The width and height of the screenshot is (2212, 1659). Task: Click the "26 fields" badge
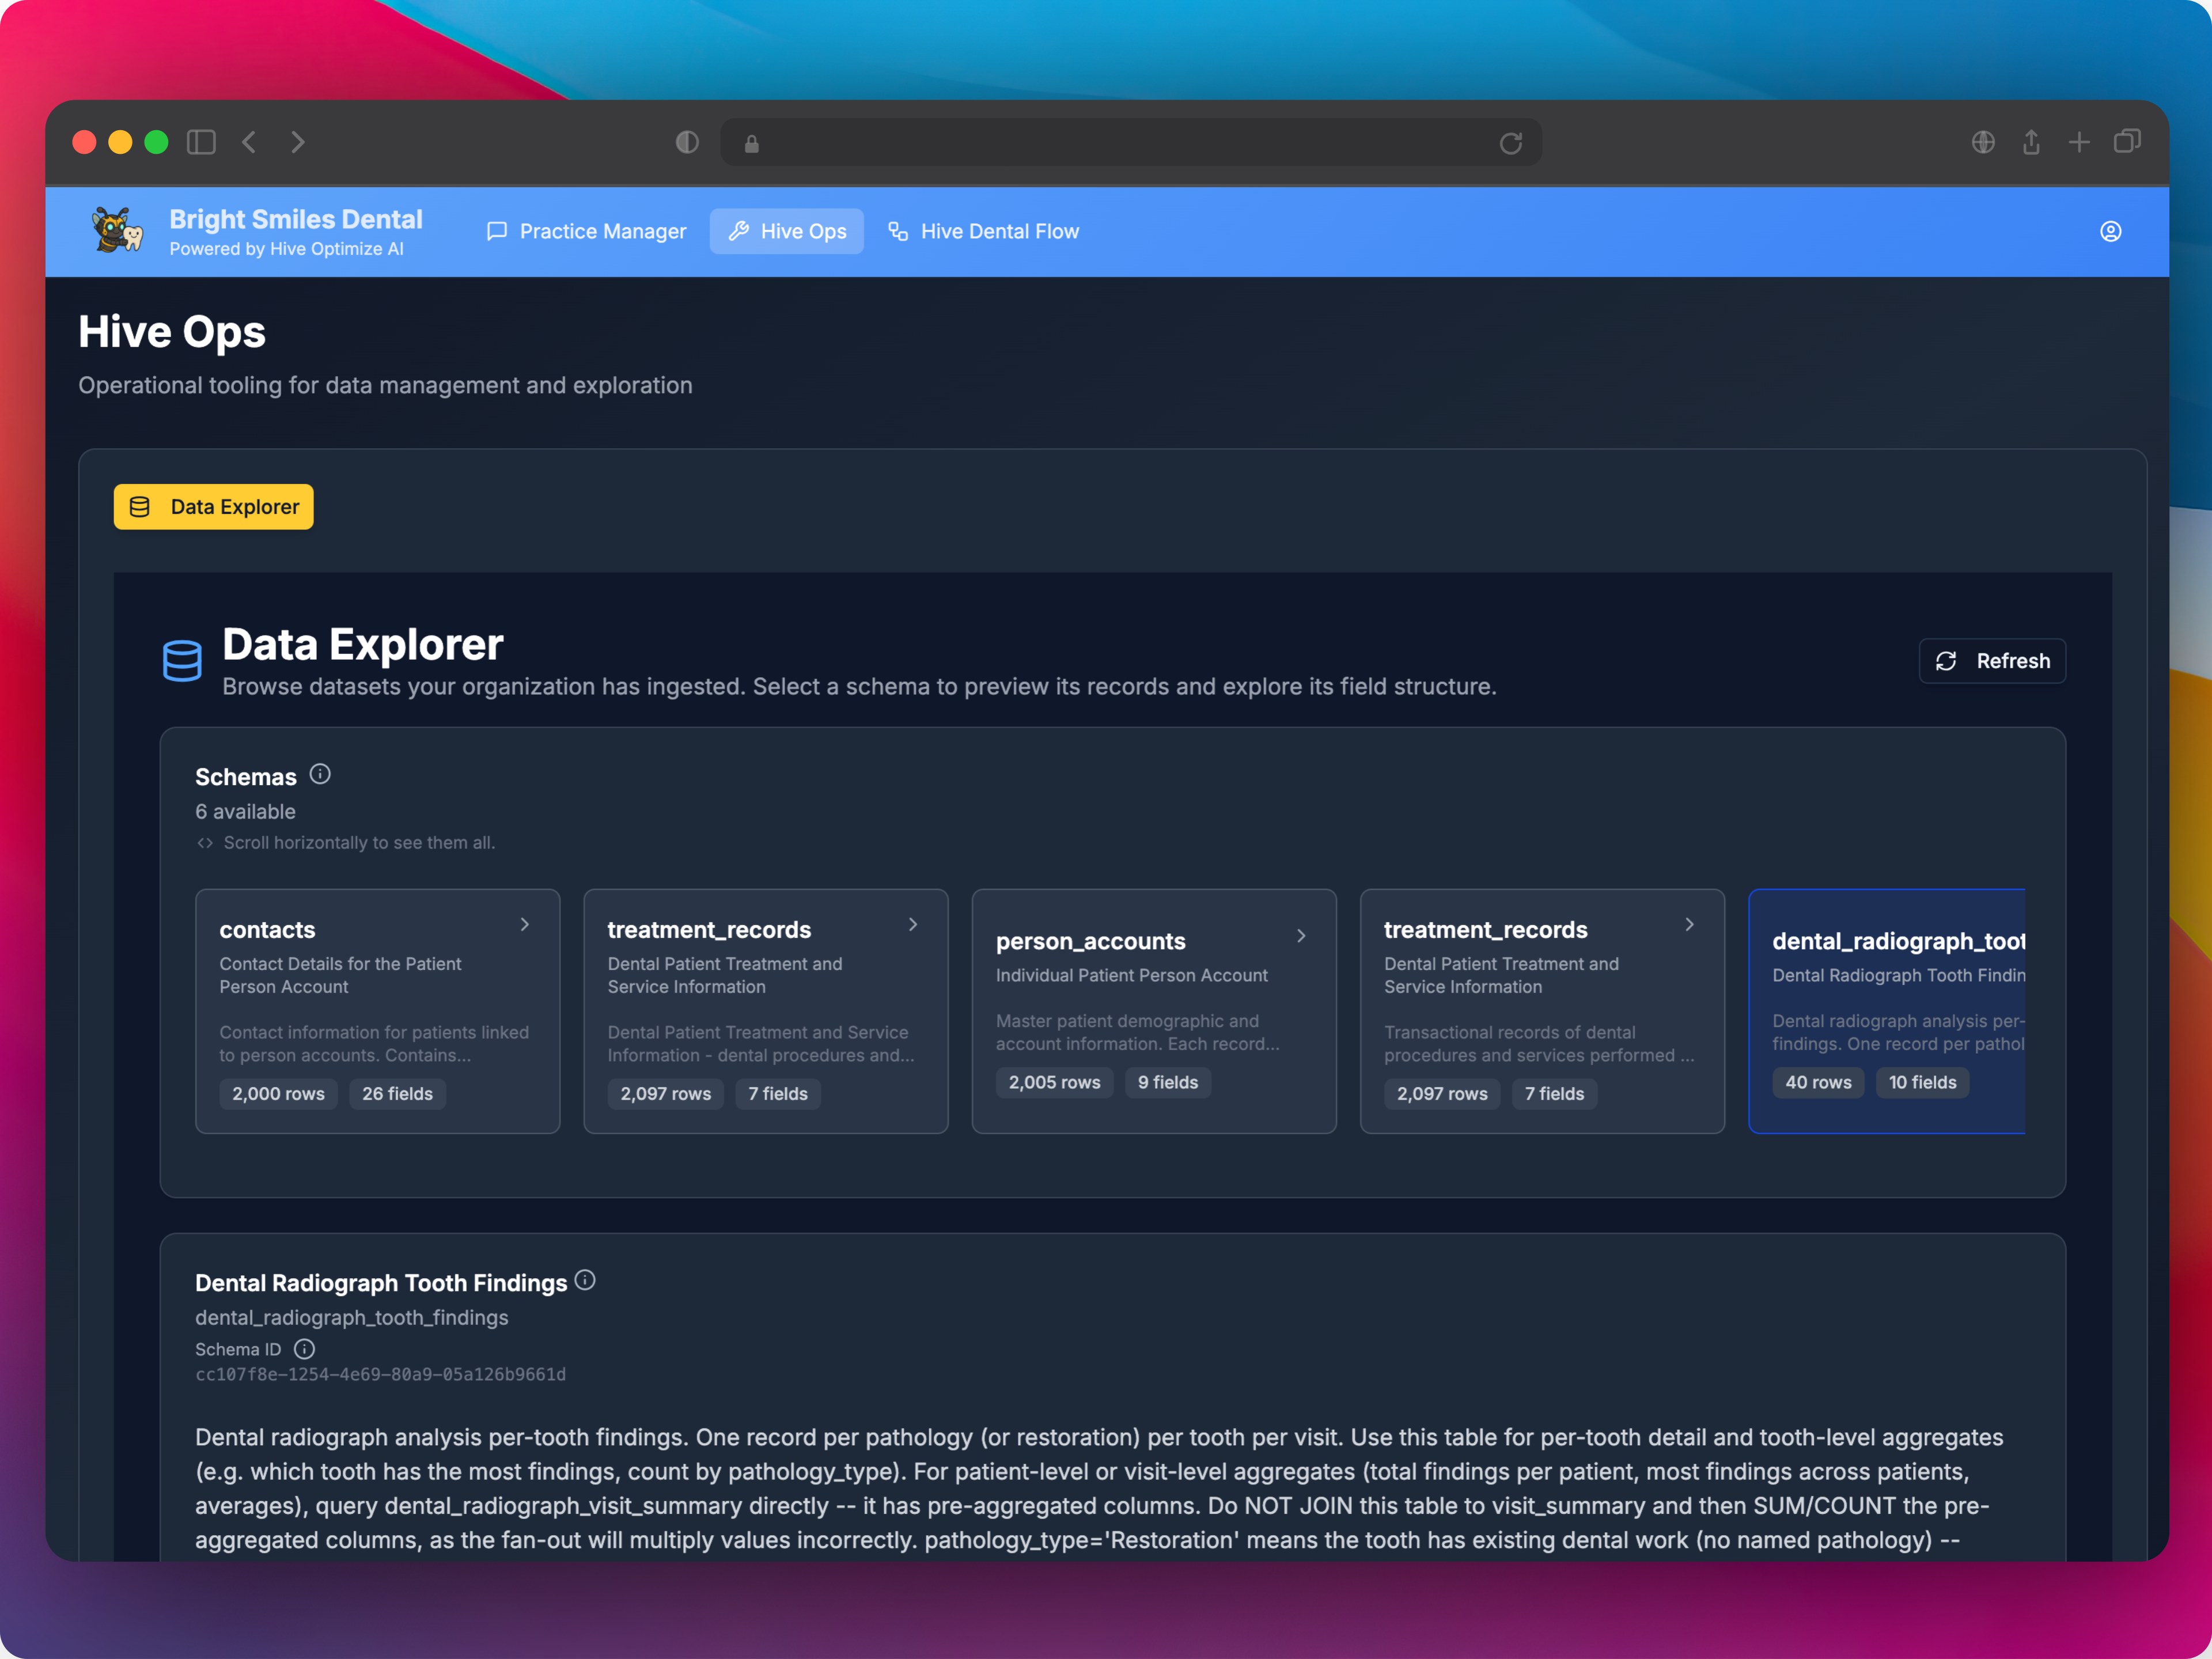397,1094
